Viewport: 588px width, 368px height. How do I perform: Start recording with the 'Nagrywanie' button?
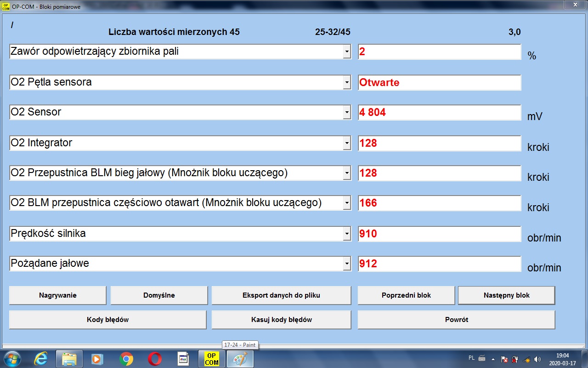click(57, 295)
